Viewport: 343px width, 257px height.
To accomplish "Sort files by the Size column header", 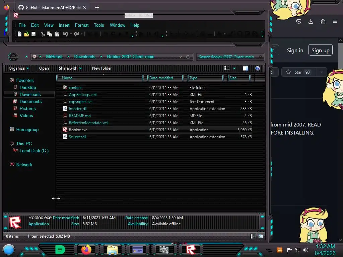I will pos(239,78).
